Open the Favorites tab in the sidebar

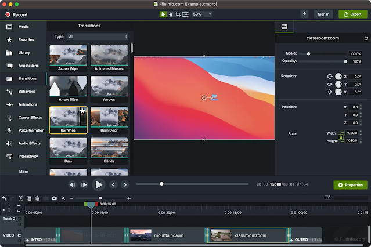point(23,39)
